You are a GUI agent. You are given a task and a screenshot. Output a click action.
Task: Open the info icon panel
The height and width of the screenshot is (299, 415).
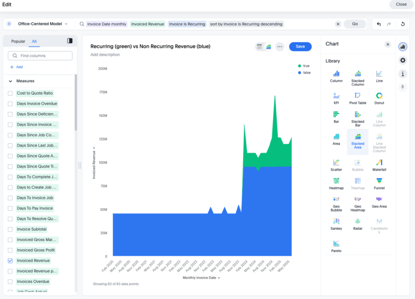[403, 74]
